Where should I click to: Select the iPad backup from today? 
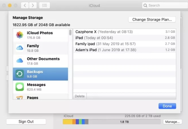point(125,38)
